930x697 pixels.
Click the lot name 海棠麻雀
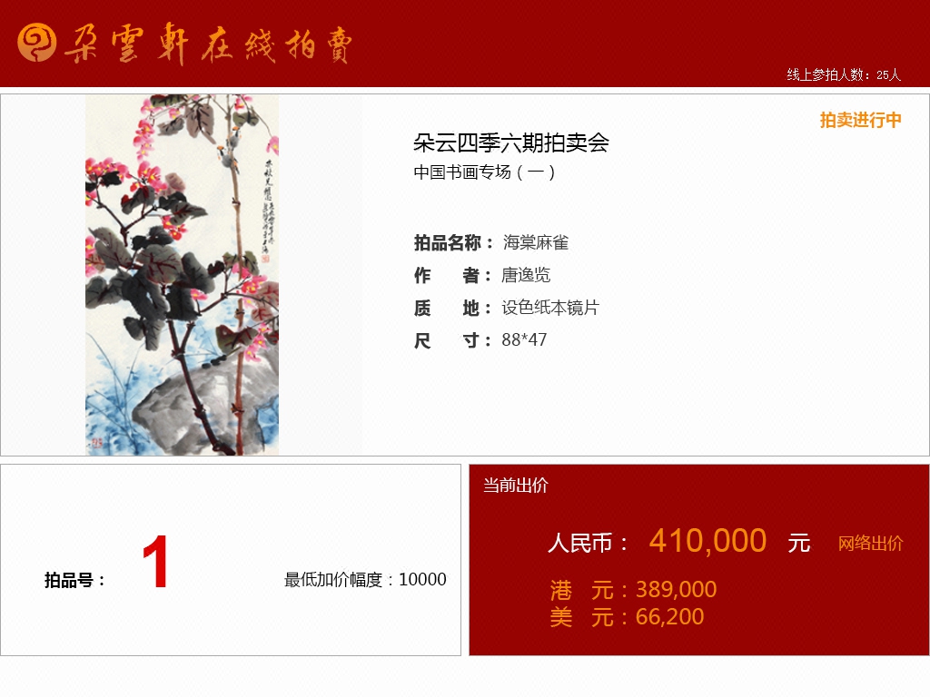(x=536, y=242)
